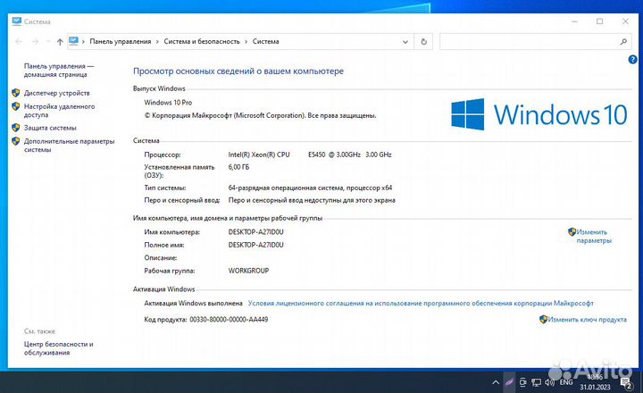
Task: Click the computer name DESKTOP-A27ID0U value
Action: click(x=256, y=231)
